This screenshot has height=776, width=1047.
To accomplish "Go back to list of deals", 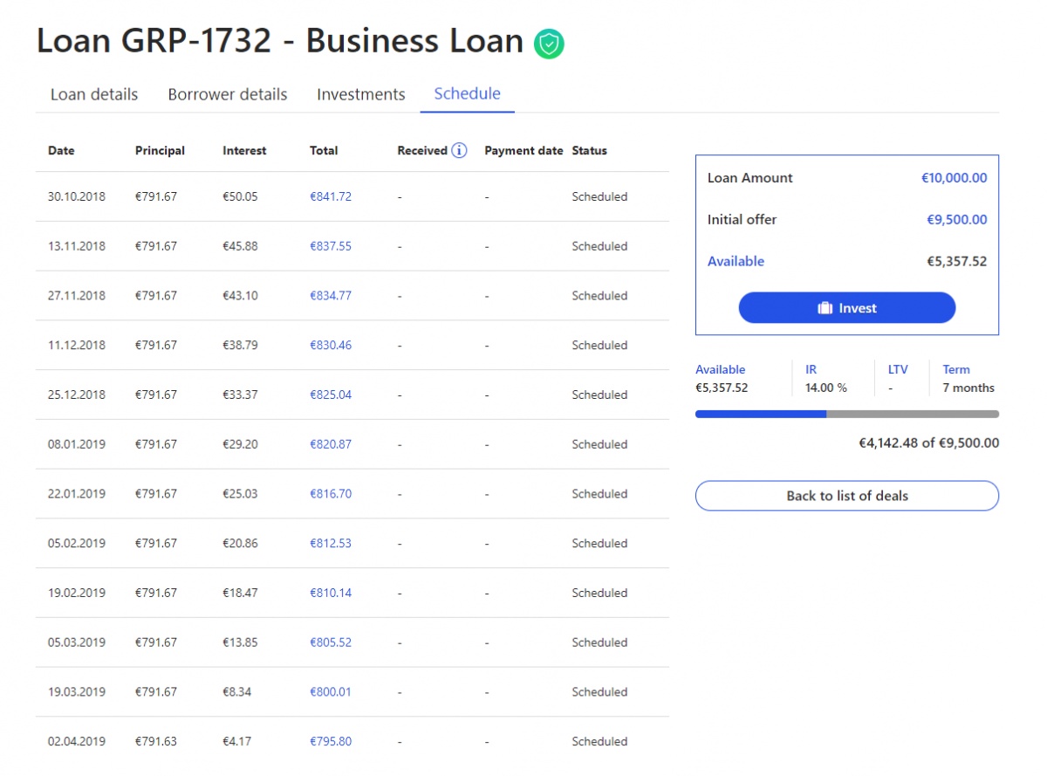I will tap(846, 496).
